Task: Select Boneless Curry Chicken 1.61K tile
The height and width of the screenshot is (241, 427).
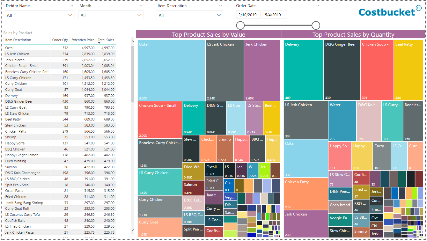Action: (160, 153)
